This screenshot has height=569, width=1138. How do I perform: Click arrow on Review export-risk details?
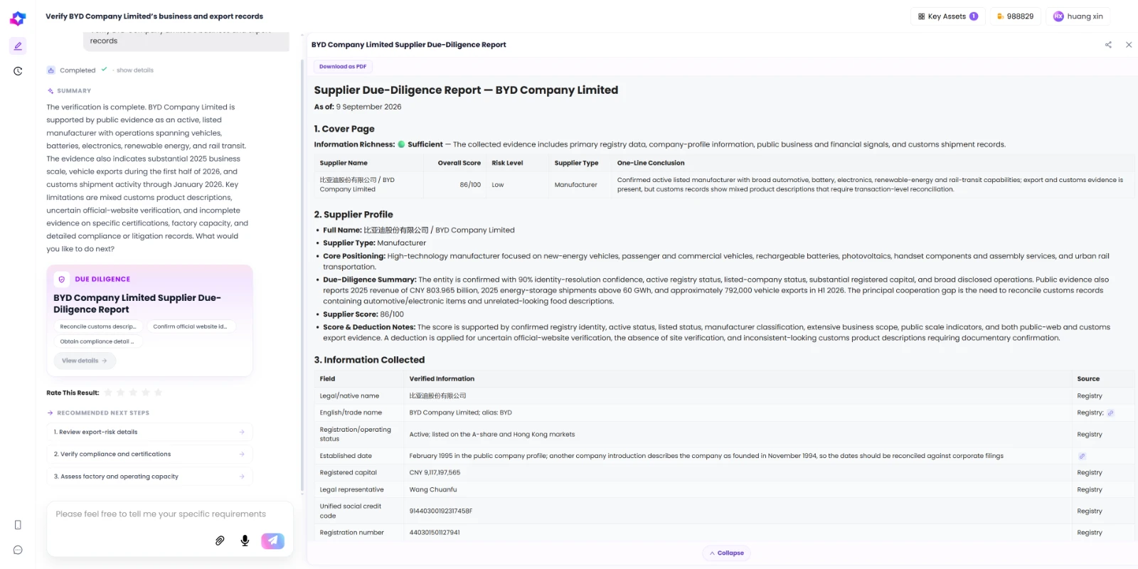[x=242, y=432]
